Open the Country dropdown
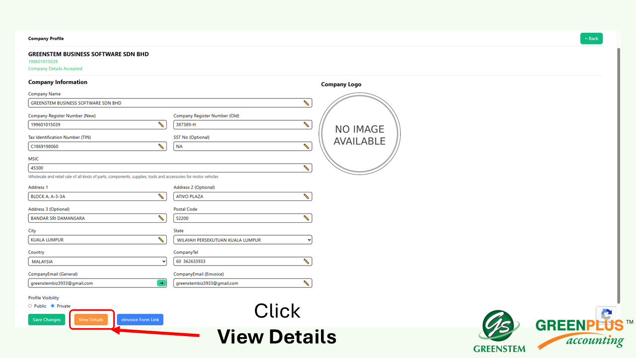This screenshot has height=358, width=636. tap(97, 261)
